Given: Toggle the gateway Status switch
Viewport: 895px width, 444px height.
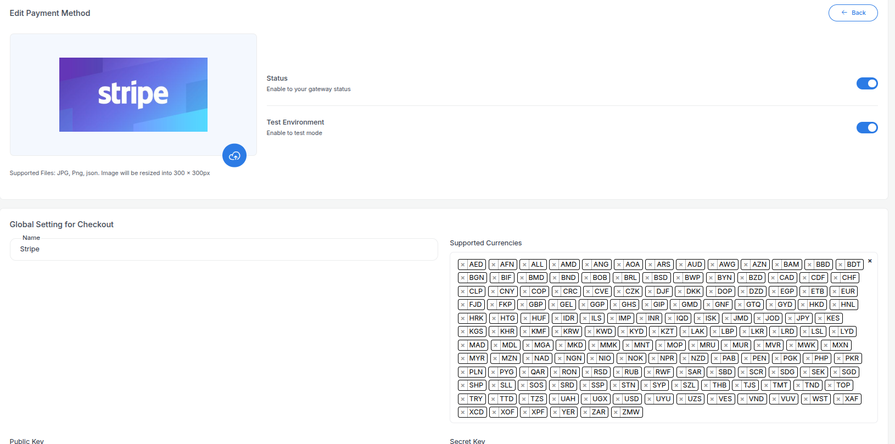Looking at the screenshot, I should pos(867,83).
